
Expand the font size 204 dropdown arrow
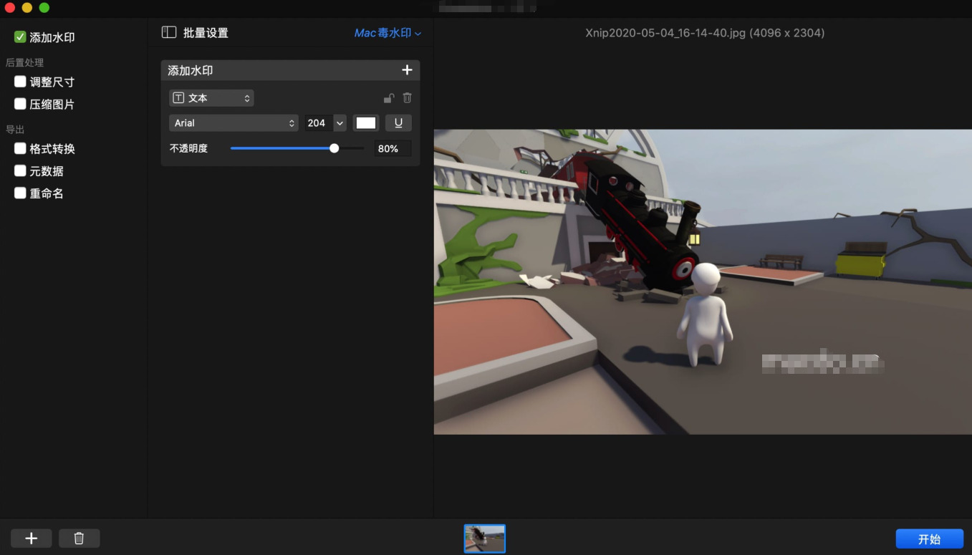pos(340,123)
